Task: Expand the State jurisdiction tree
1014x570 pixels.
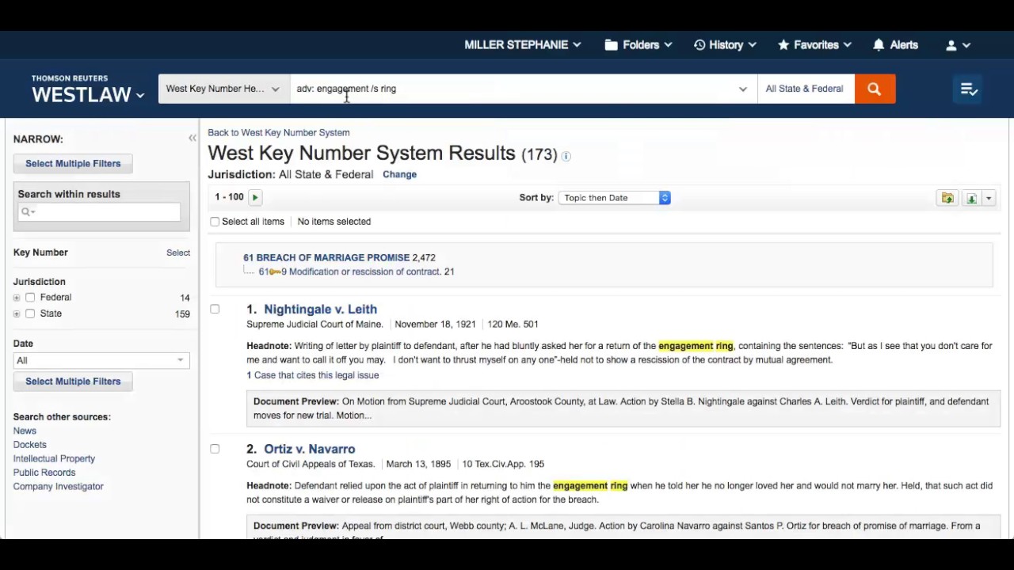Action: click(17, 314)
